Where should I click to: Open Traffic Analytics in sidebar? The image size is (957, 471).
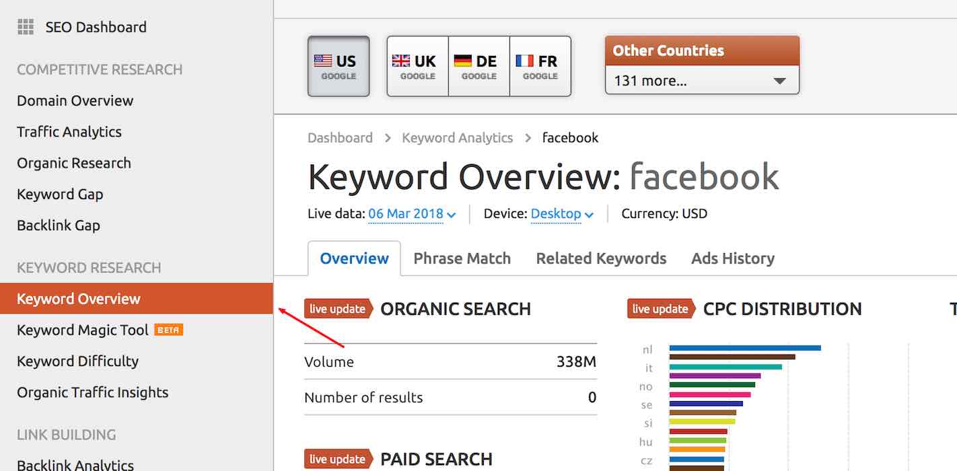coord(69,132)
